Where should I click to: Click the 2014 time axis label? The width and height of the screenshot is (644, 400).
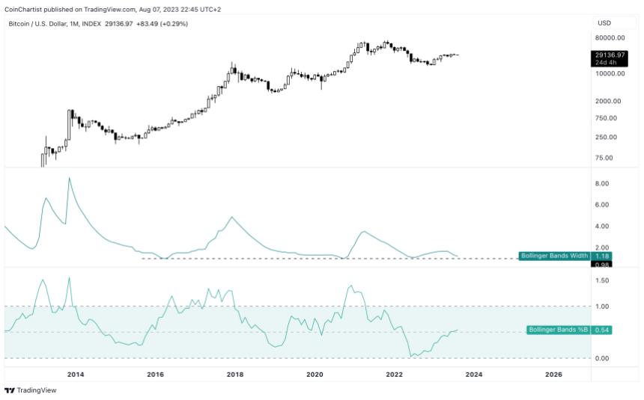click(x=75, y=374)
